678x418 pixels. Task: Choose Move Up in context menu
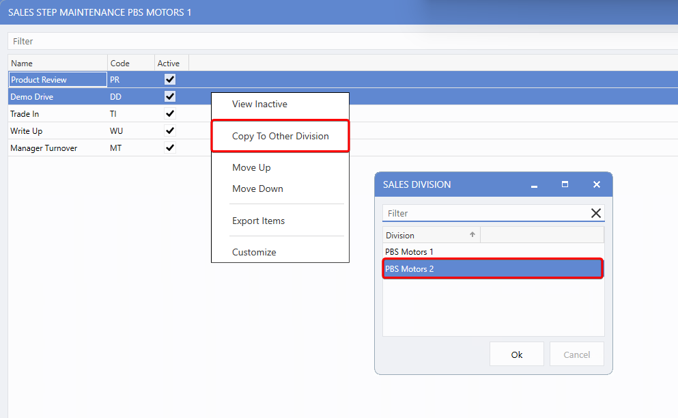click(251, 168)
